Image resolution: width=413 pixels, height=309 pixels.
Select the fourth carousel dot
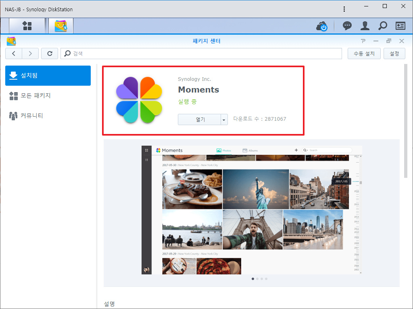click(x=266, y=279)
